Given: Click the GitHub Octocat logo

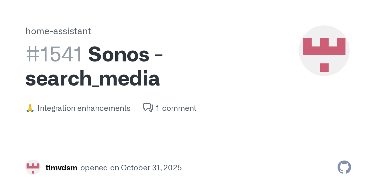Looking at the screenshot, I should coord(344,167).
